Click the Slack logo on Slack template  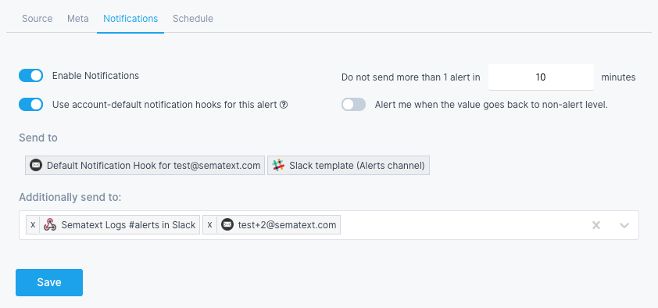tap(278, 165)
